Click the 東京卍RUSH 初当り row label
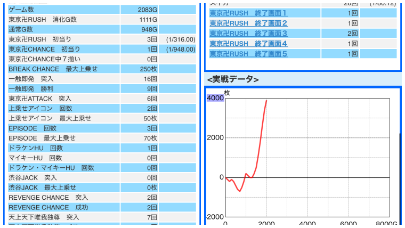Viewport: 405px width, 228px height. [40, 39]
